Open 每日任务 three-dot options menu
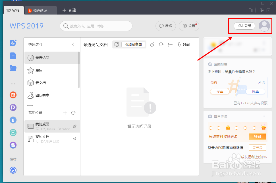276x183 pixels. 264,117
